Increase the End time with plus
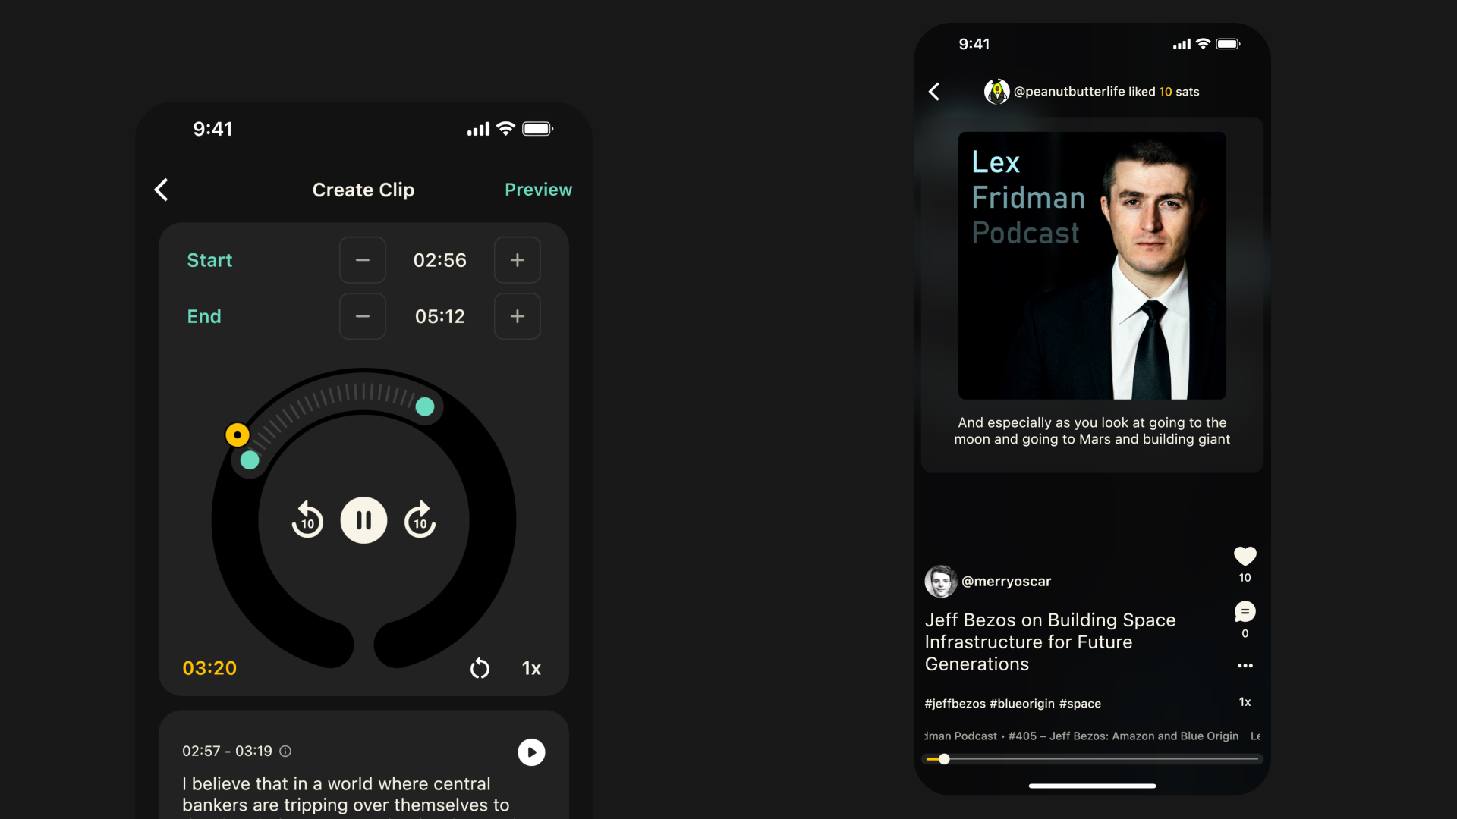 517,316
